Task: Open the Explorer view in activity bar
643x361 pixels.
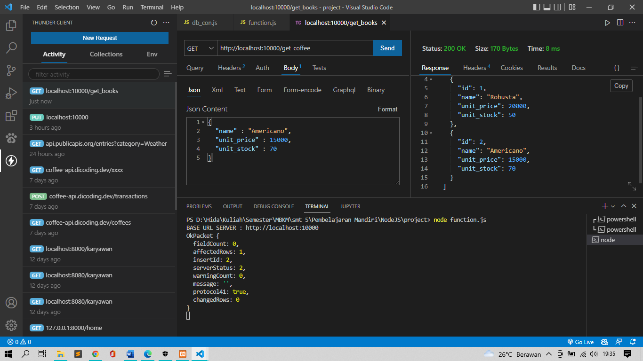Action: [11, 25]
